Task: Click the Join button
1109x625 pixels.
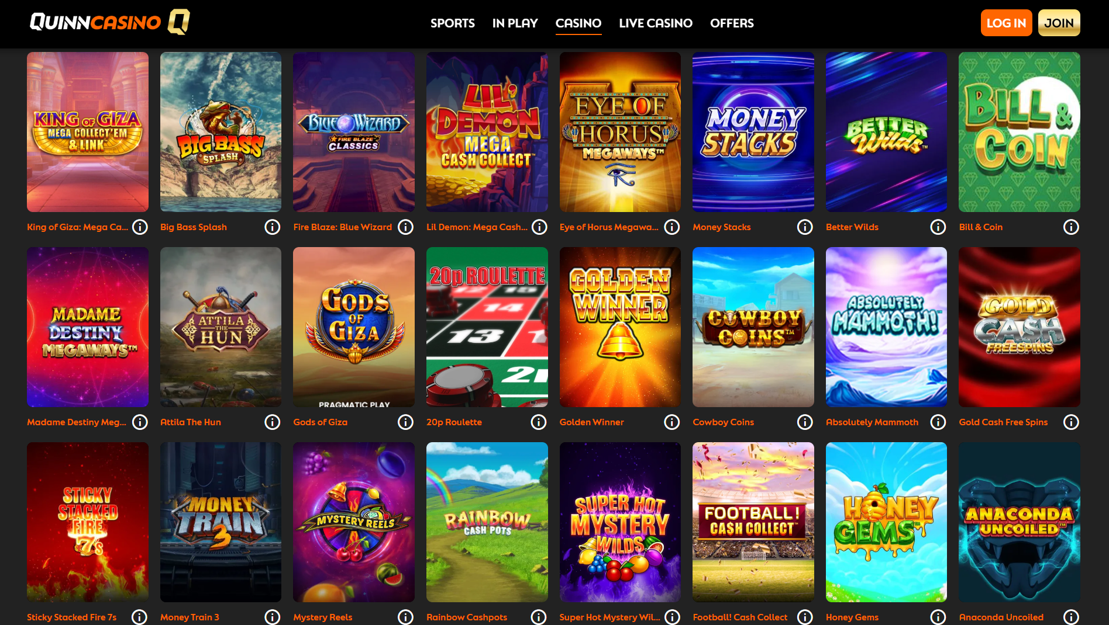Action: click(1059, 23)
